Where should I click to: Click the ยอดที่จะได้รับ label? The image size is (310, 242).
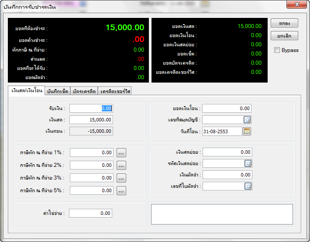tap(32, 68)
